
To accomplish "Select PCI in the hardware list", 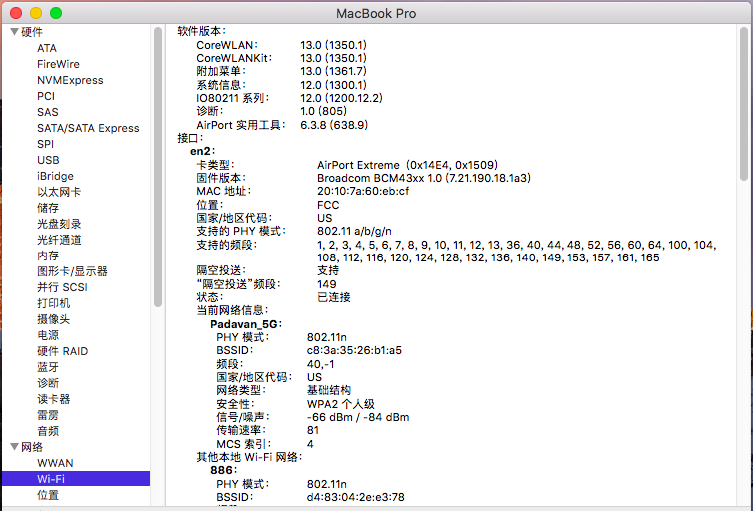I will point(46,96).
